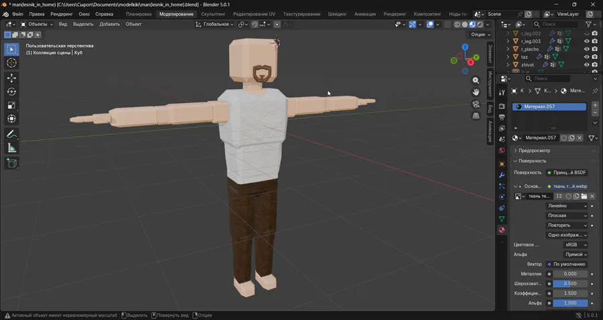Open the Правка menu
The width and height of the screenshot is (603, 320).
[37, 14]
